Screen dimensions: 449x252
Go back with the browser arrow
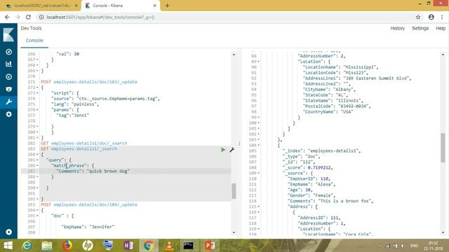pyautogui.click(x=7, y=17)
